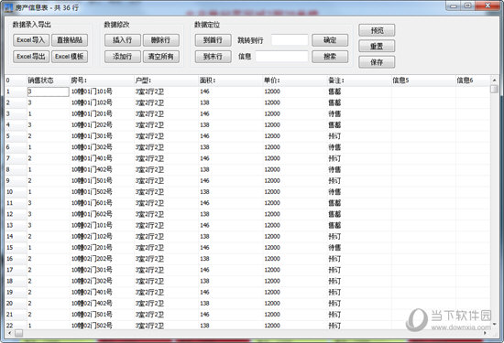Jump to first row with 到首行
The image size is (504, 343).
click(214, 40)
